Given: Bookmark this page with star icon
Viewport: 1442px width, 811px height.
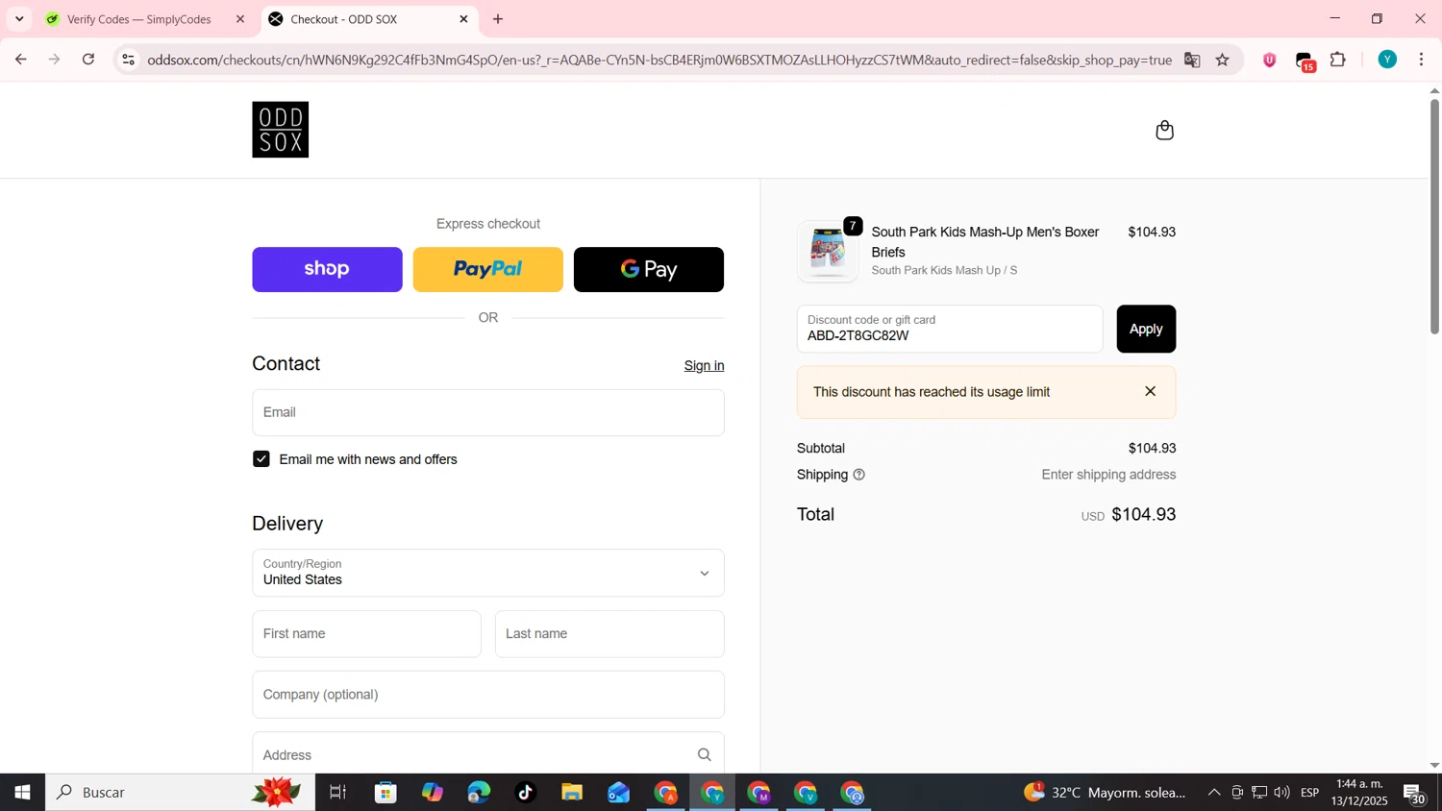Looking at the screenshot, I should click(1223, 60).
